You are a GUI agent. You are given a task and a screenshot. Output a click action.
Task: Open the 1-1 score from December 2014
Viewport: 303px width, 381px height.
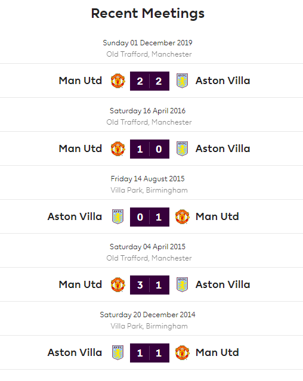coord(150,353)
